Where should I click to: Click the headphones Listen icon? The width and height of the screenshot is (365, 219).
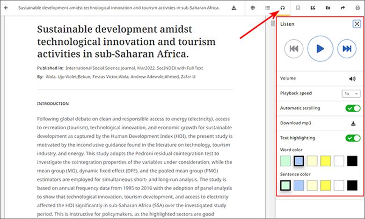pyautogui.click(x=283, y=8)
